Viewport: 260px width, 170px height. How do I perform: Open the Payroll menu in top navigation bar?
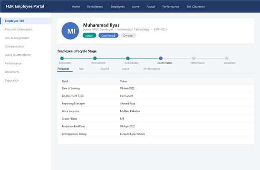click(x=151, y=7)
